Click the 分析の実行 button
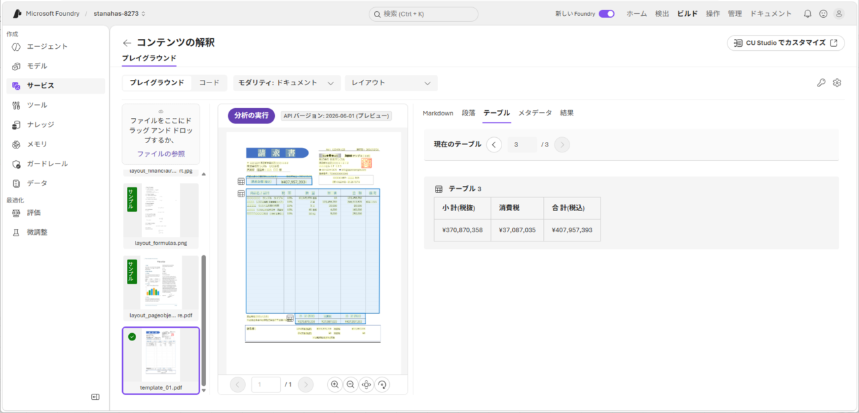This screenshot has width=859, height=413. coord(252,115)
